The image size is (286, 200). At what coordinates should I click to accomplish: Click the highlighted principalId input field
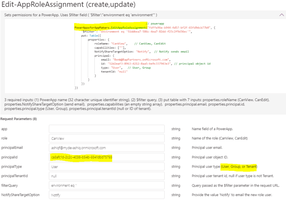[x=106, y=157]
